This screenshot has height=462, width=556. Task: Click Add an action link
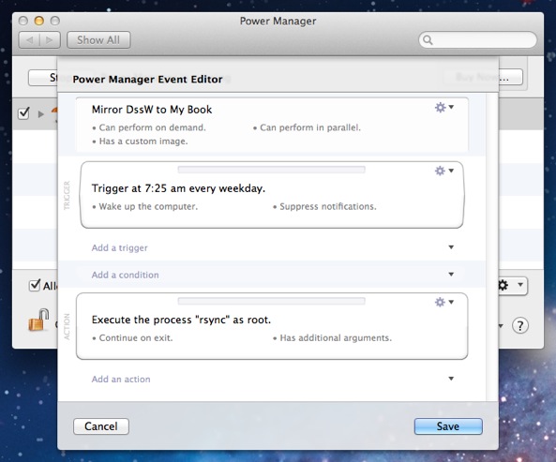pyautogui.click(x=121, y=380)
